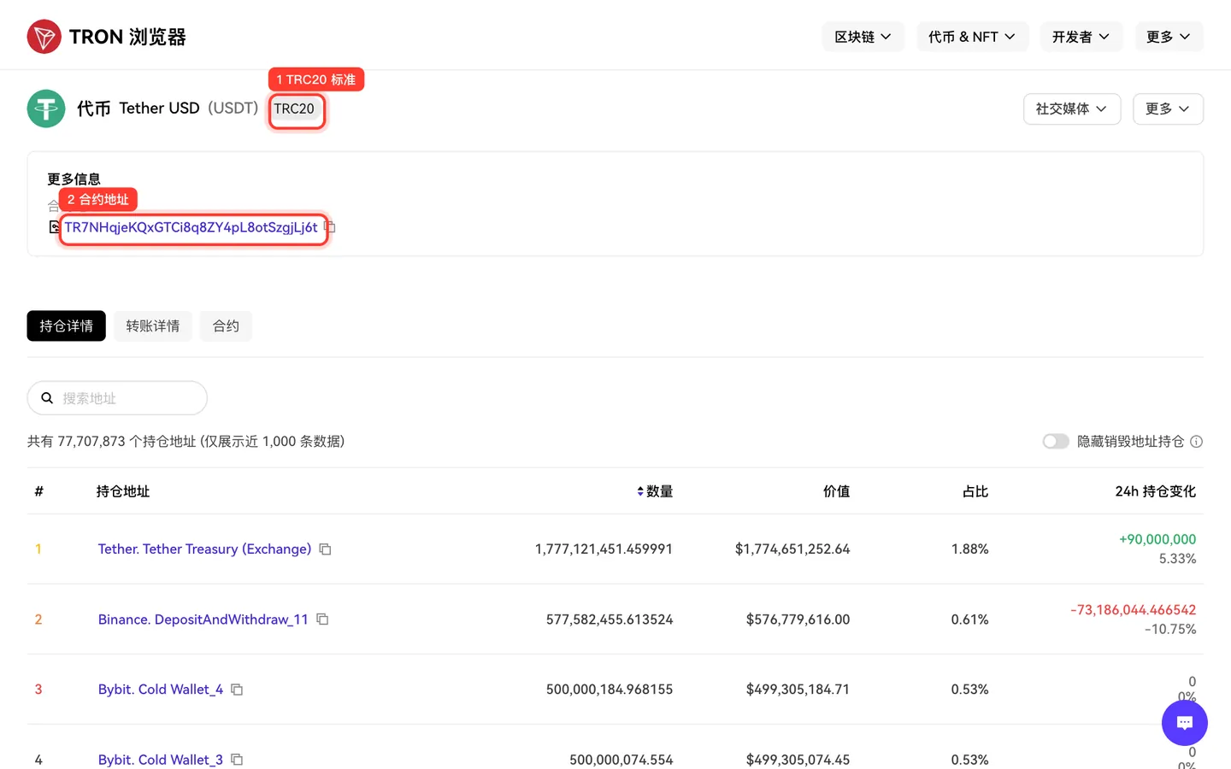Screen dimensions: 1231x769
Task: Select the 持仓详情 tab
Action: (x=67, y=326)
